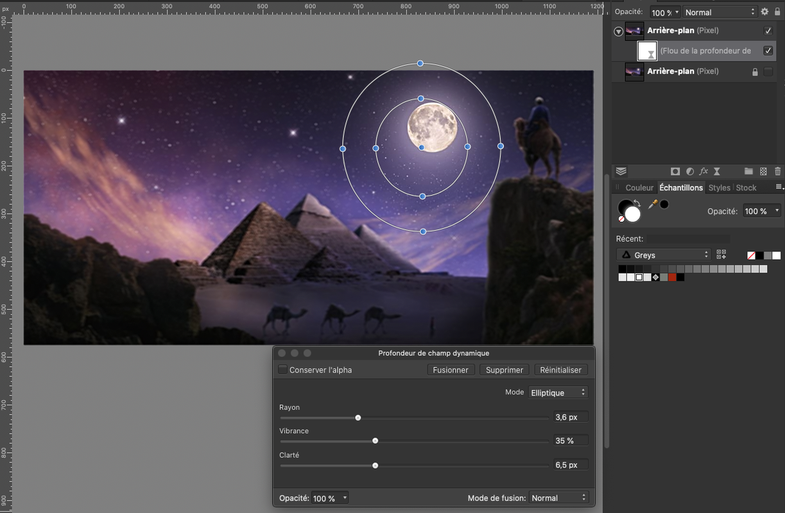
Task: Switch to the Styles tab
Action: [719, 188]
